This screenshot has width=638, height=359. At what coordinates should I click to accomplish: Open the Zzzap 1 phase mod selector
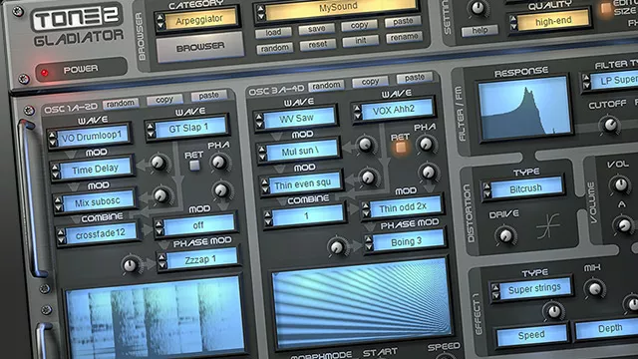[x=199, y=259]
